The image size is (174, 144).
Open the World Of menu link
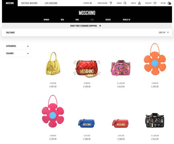pyautogui.click(x=126, y=20)
